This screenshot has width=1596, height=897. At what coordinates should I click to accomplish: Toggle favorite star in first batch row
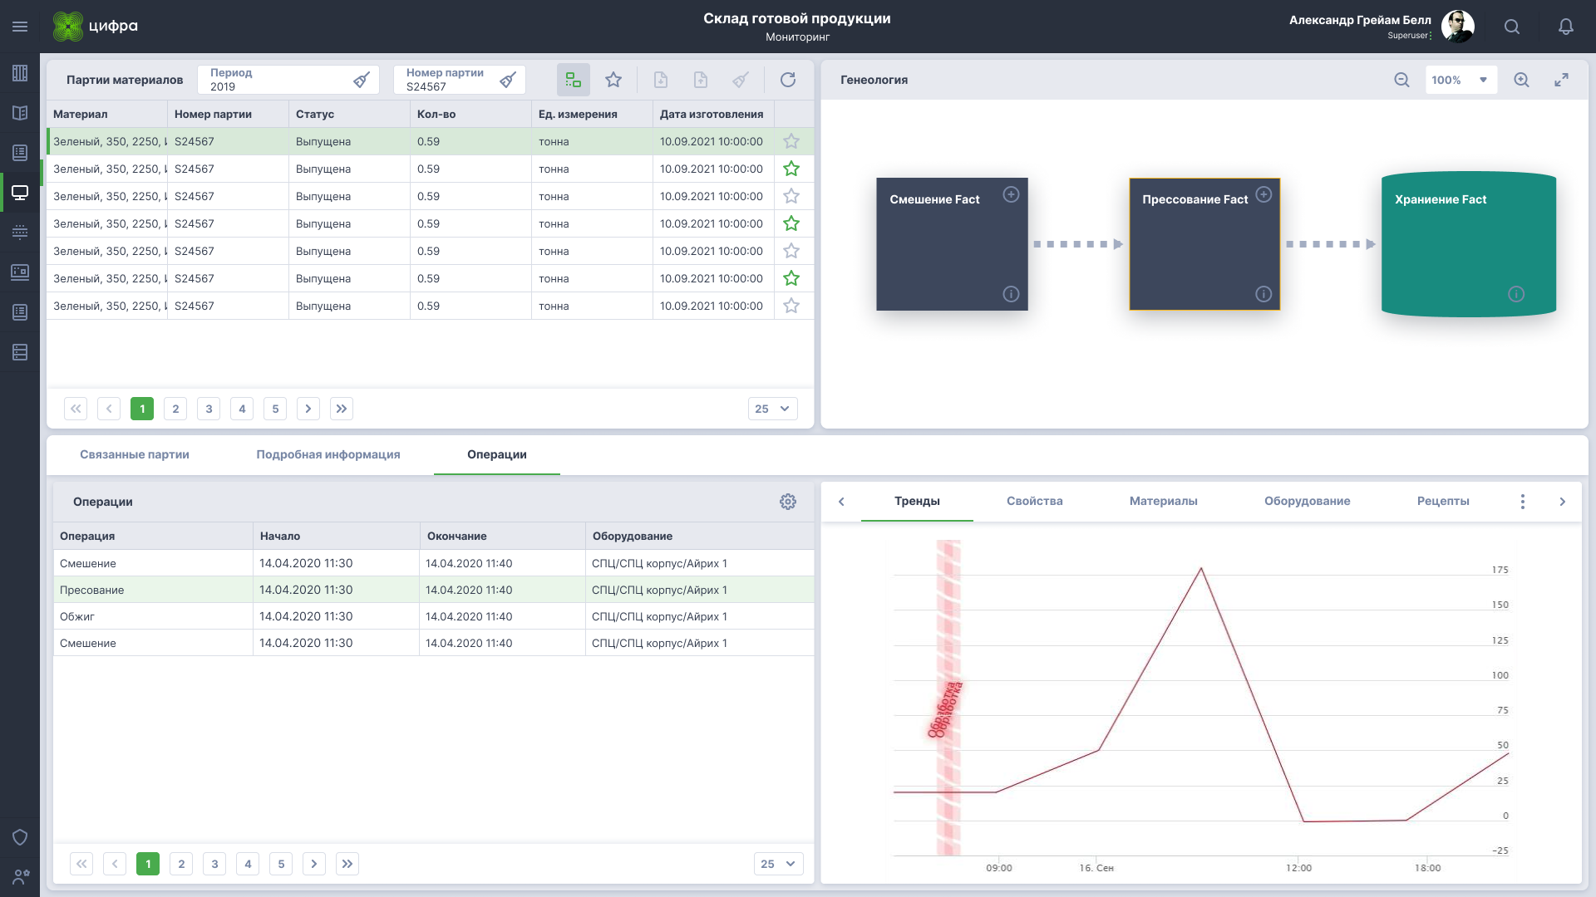pos(791,141)
